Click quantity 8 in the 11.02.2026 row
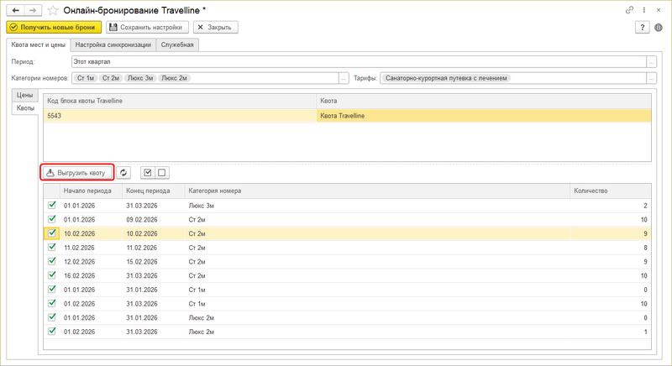This screenshot has width=672, height=366. pyautogui.click(x=611, y=248)
